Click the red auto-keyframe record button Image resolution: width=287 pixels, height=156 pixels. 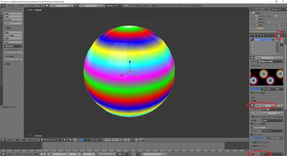pos(134,154)
